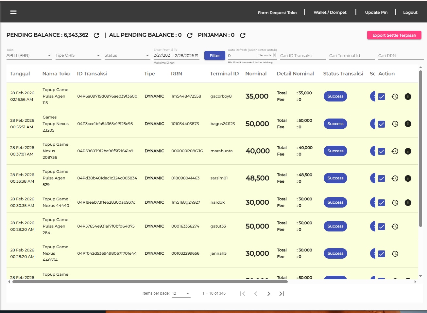Click the Export Settle Terpisah button
Viewport: 427px width, 313px height.
tap(394, 35)
